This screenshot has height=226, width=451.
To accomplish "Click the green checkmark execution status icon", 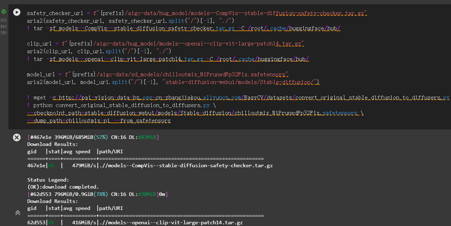I will pos(3,12).
